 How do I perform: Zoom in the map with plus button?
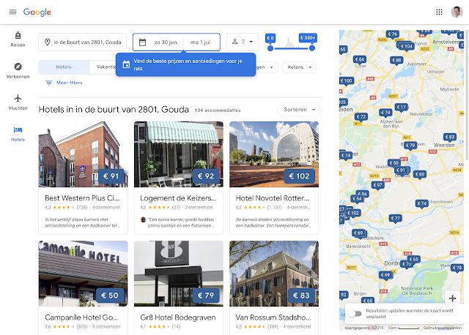(x=453, y=298)
